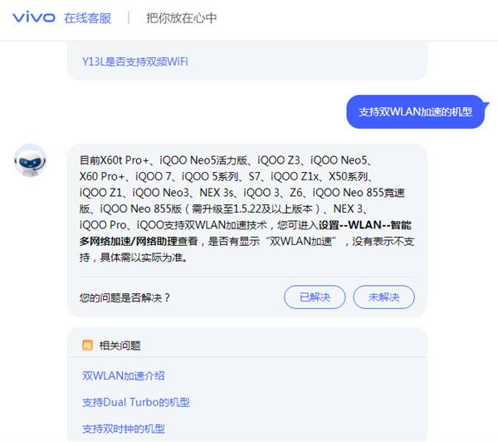Click the 相关问题 heading
The height and width of the screenshot is (442, 498).
point(120,346)
